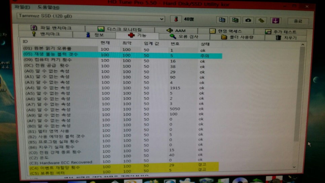Select the yellow (C5) 보류된 섹터 row
This screenshot has height=183, width=325.
point(124,172)
